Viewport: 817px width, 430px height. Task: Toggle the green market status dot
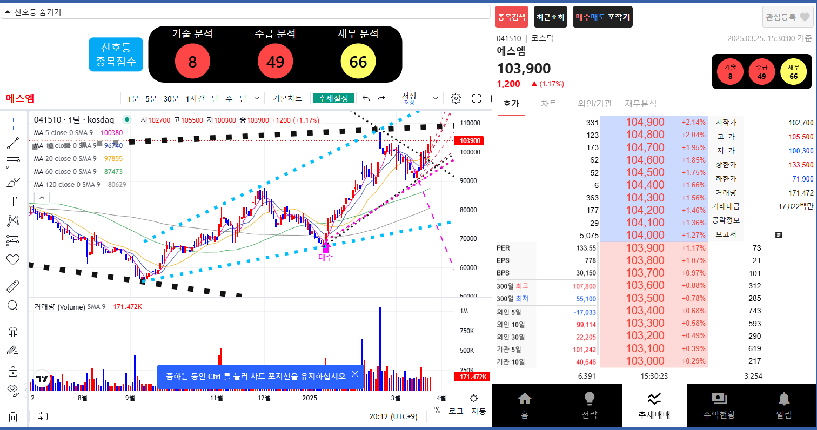[127, 120]
